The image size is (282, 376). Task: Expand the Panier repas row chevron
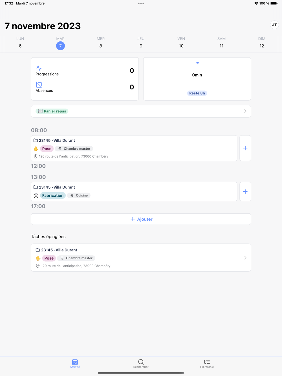click(x=245, y=111)
